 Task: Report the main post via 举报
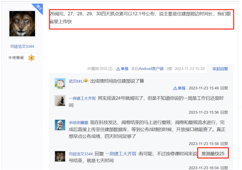(122, 69)
